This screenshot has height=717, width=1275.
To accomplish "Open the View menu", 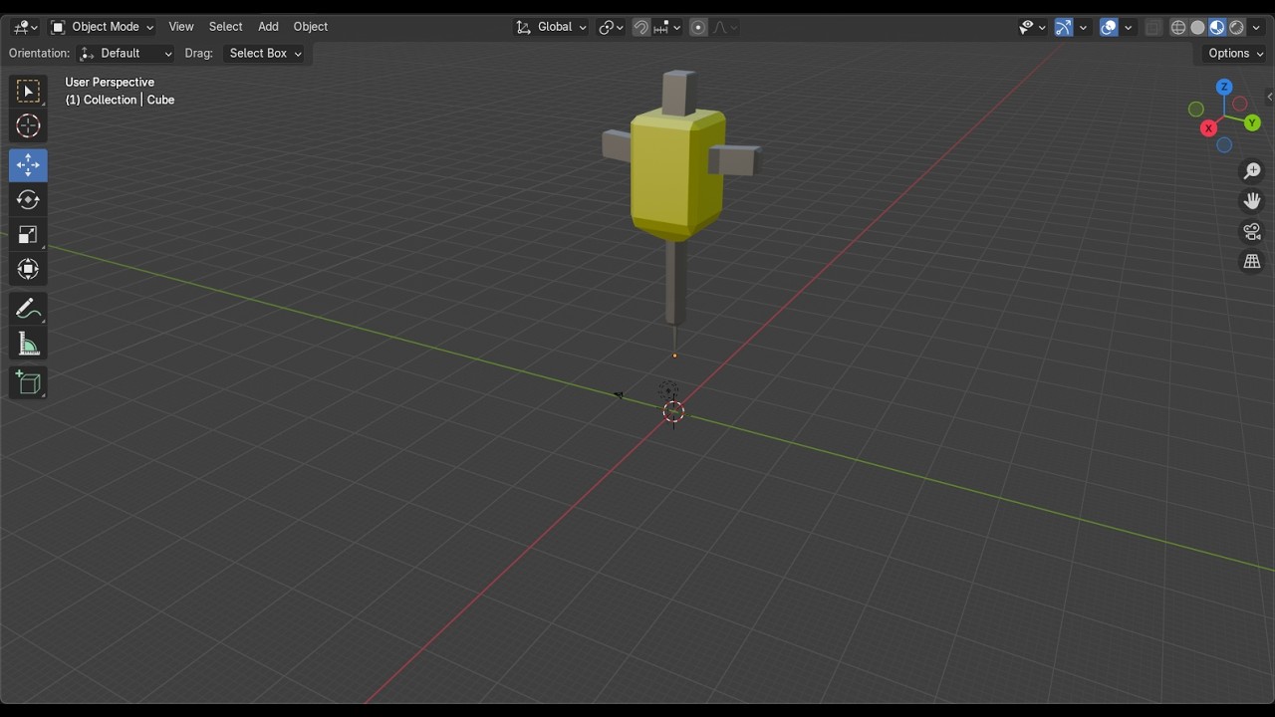I will click(x=181, y=27).
